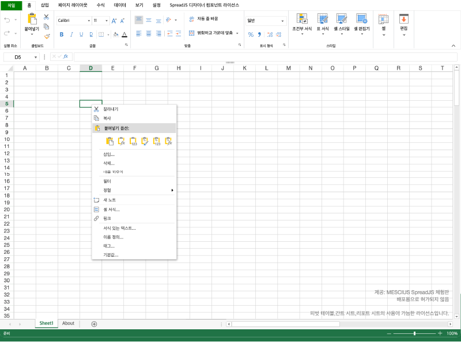Increase decimal places icon
Viewport: 461px width, 346px height.
click(270, 35)
